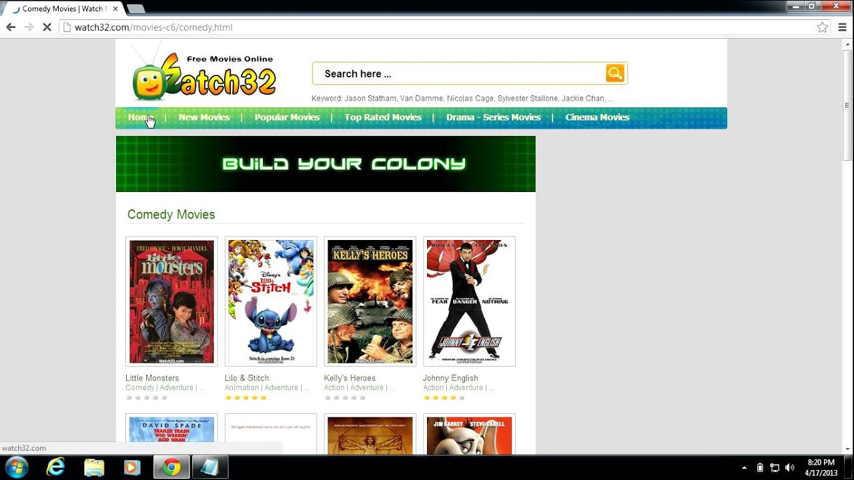854x480 pixels.
Task: Open a new browser tab
Action: [x=135, y=9]
